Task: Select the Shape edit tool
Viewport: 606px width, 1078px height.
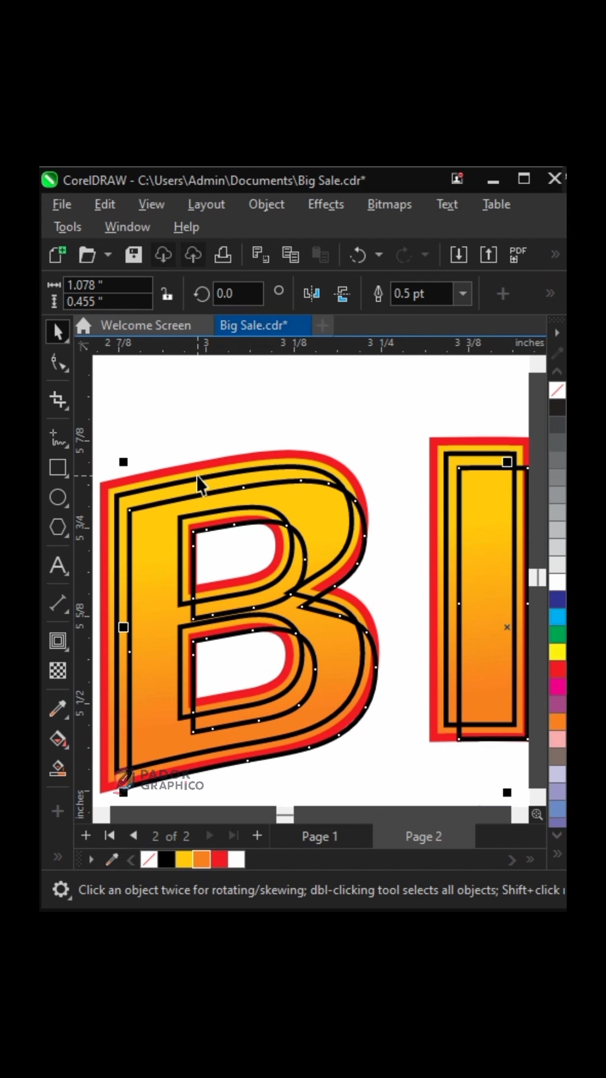Action: coord(58,364)
